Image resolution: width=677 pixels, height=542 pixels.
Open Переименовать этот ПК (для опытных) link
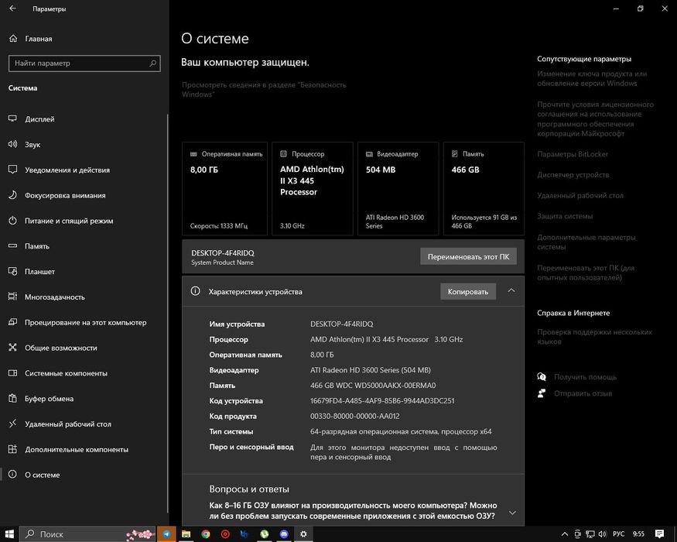[586, 273]
